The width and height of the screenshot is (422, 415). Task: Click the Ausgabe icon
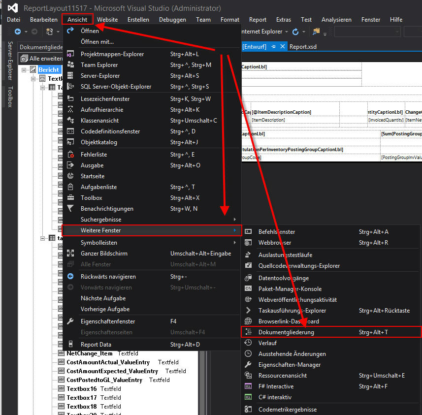point(70,165)
